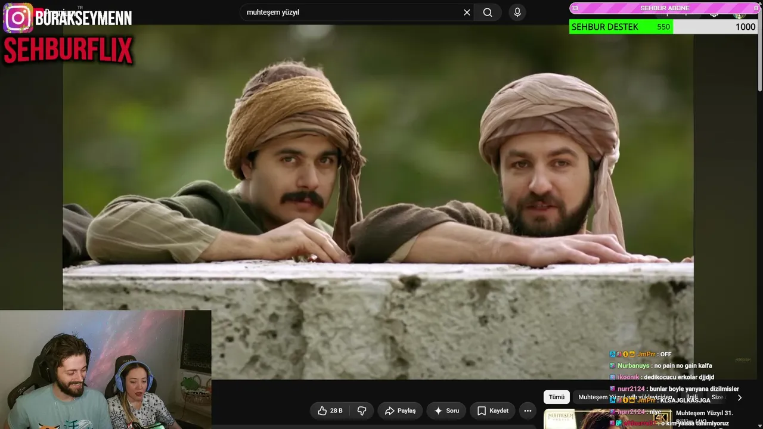Screen dimensions: 763x429
Task: Click the scrollbar down arrow at bottom
Action: click(x=760, y=425)
